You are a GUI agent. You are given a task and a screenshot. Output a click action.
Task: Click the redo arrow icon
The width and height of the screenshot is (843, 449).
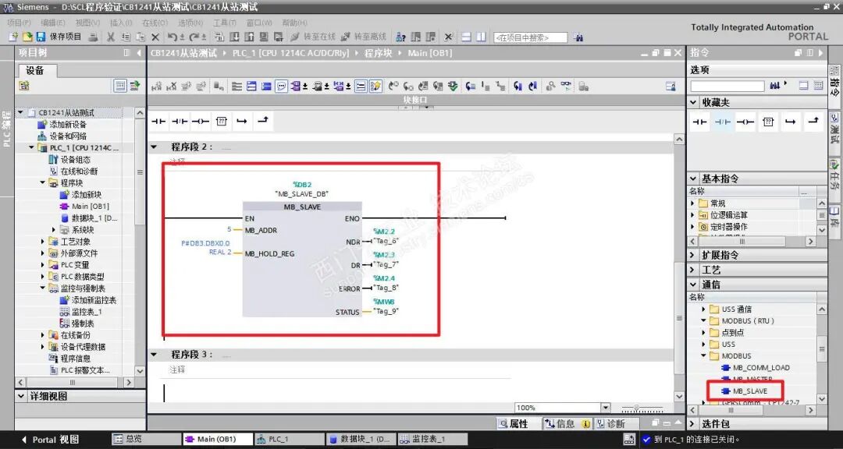(x=194, y=37)
